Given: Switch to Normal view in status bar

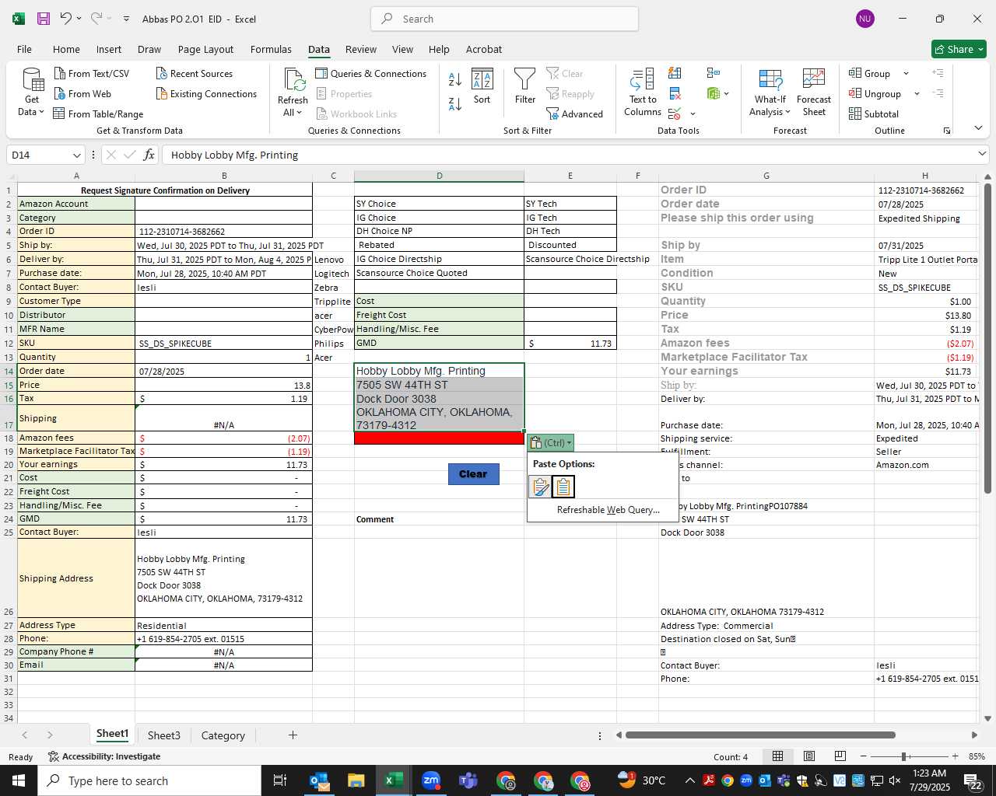Looking at the screenshot, I should [777, 756].
